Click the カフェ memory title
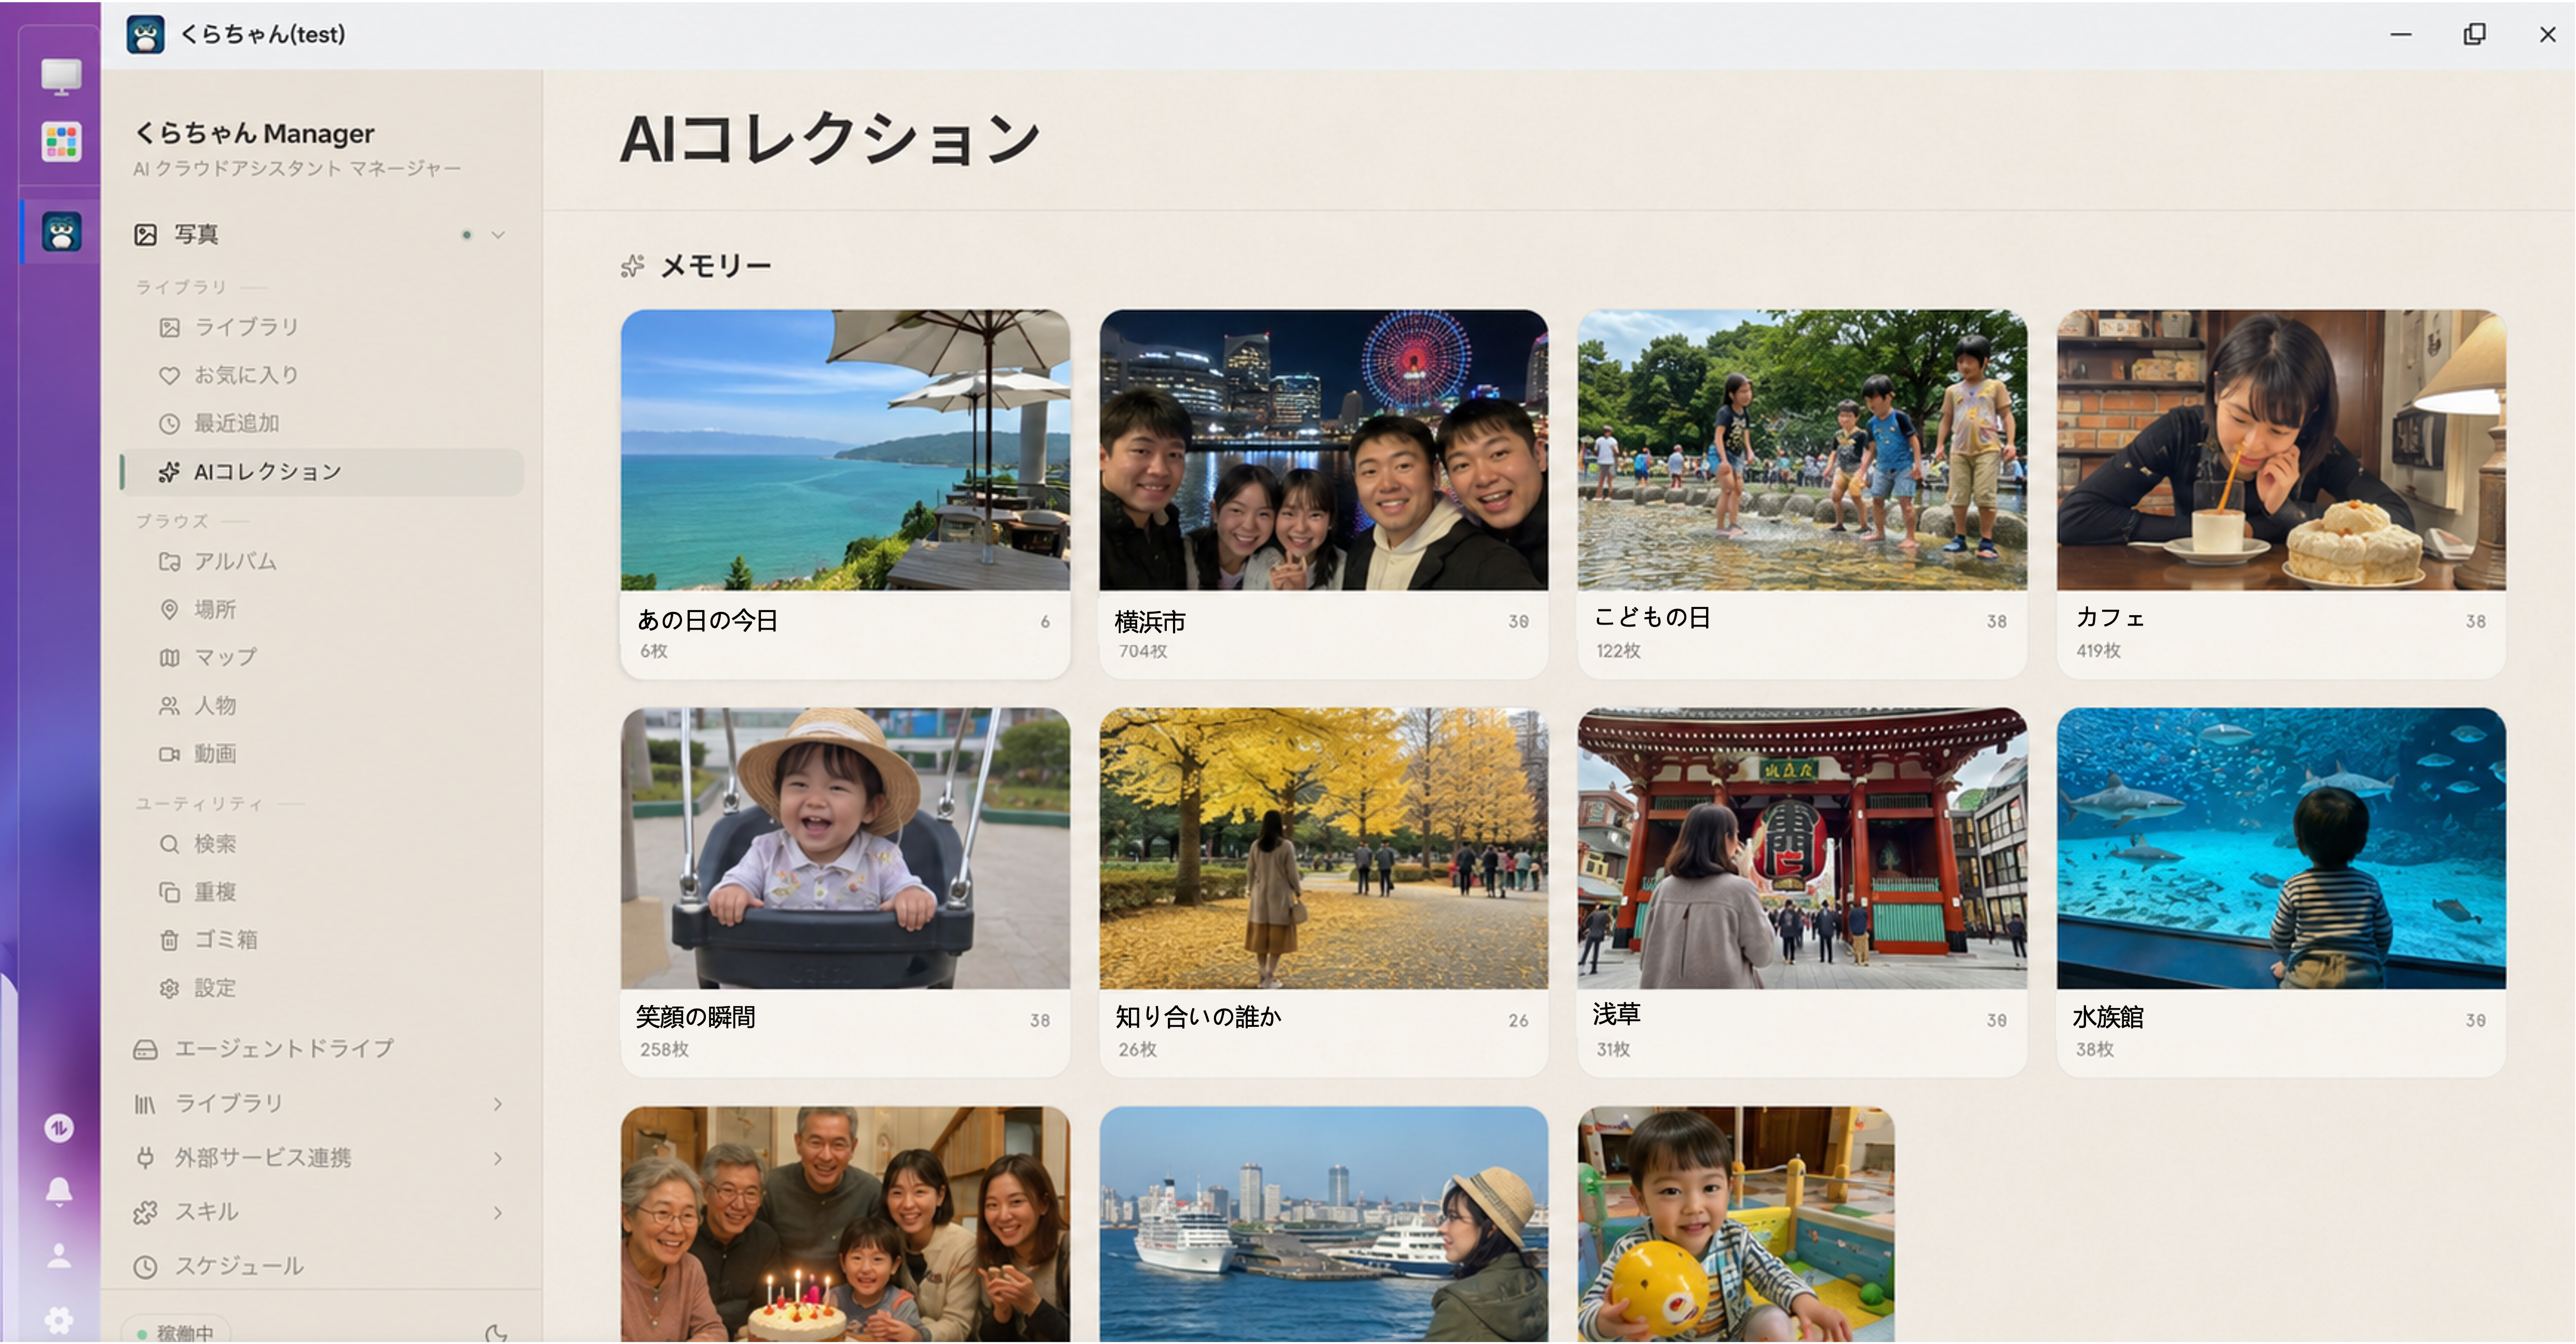 click(x=2110, y=618)
